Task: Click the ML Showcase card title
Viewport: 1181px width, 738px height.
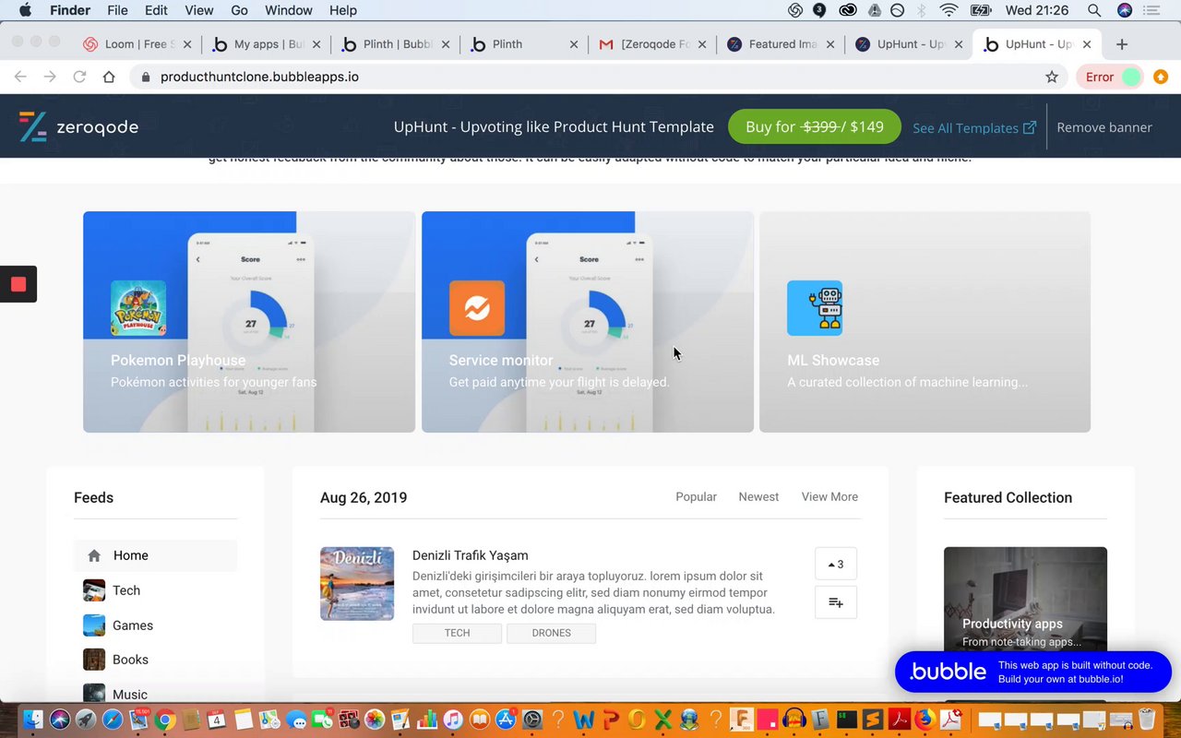Action: (x=833, y=361)
